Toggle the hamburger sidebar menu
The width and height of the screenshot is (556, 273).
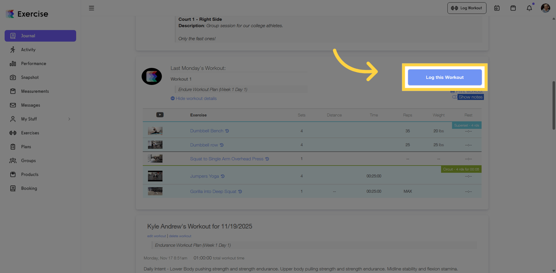(92, 8)
